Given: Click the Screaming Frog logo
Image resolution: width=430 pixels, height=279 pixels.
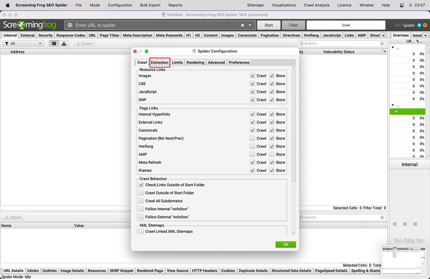Looking at the screenshot, I should (30, 25).
